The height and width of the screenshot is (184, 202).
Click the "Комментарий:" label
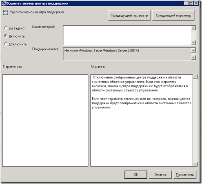(44, 27)
